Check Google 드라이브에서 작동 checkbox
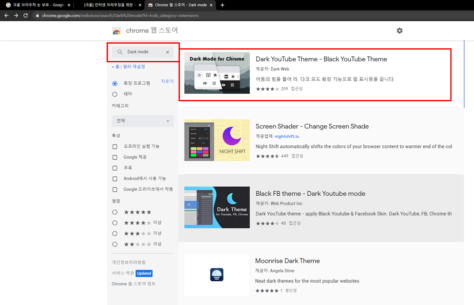This screenshot has width=474, height=305. (x=115, y=189)
